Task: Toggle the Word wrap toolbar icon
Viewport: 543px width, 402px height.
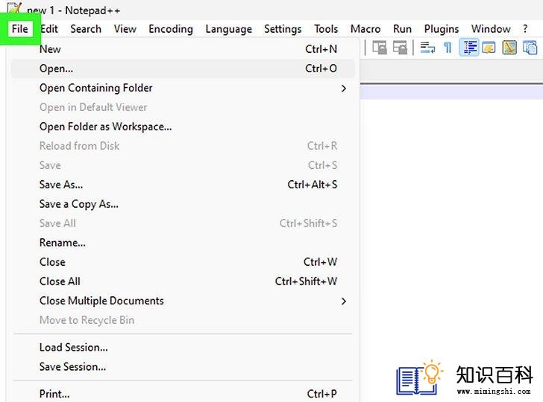Action: point(427,48)
